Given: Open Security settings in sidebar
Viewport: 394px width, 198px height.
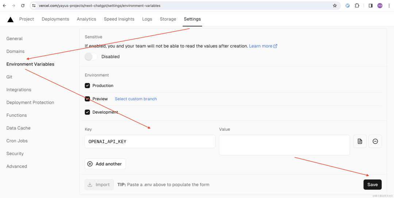Looking at the screenshot, I should pyautogui.click(x=15, y=154).
